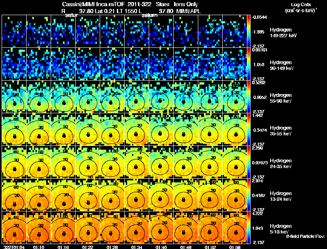327x249 pixels.
Task: Click the Ions Only text in title
Action: tap(186, 4)
